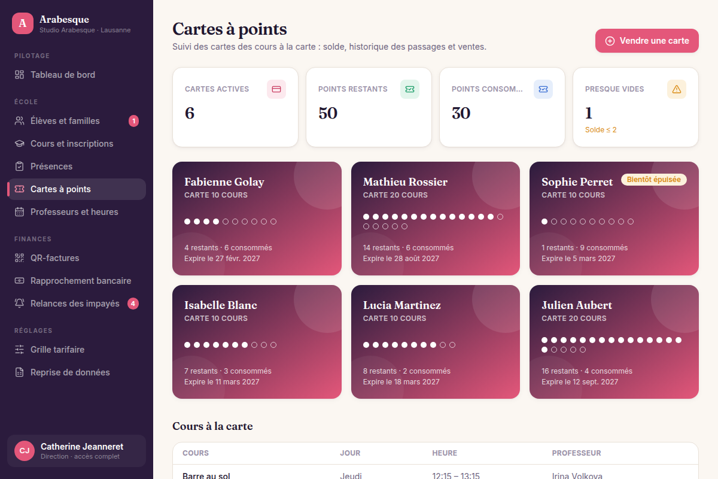Click the COURS column header
Viewport: 718px width, 479px height.
(196, 453)
